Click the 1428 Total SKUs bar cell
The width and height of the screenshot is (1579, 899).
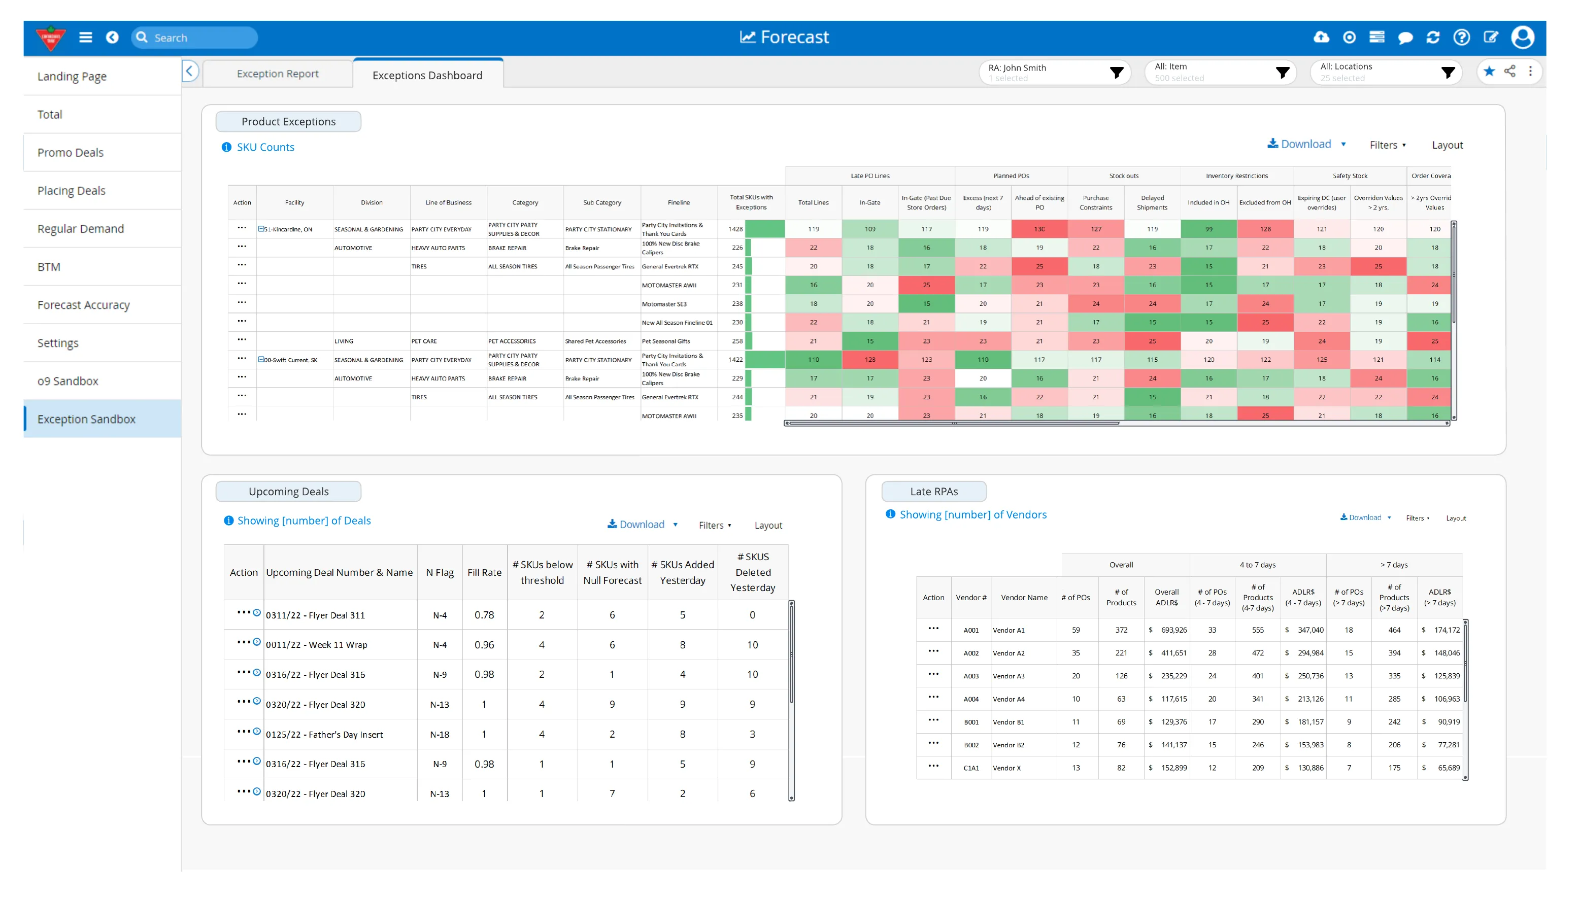click(x=751, y=229)
